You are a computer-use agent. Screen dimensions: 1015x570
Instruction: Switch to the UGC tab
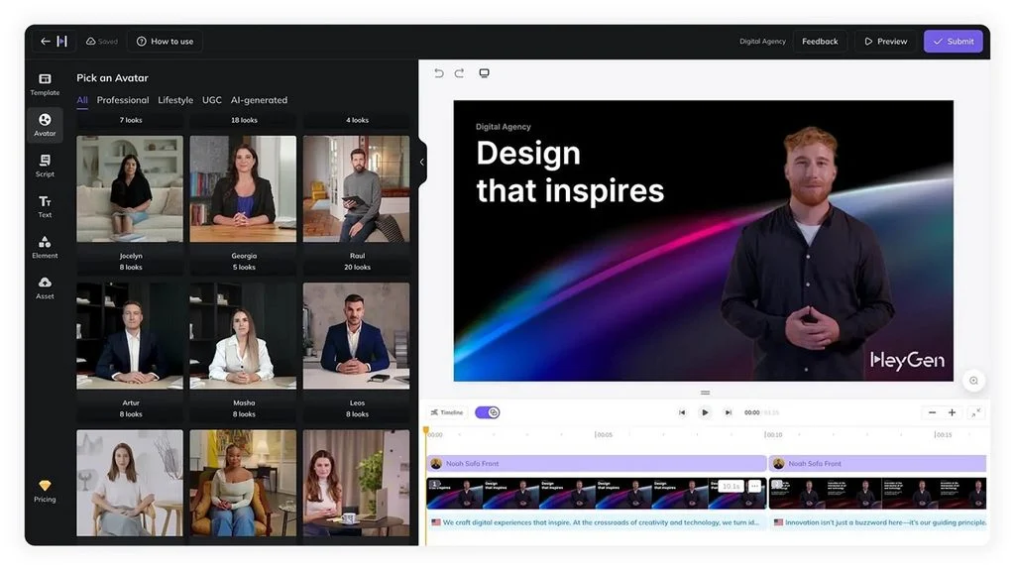coord(212,100)
